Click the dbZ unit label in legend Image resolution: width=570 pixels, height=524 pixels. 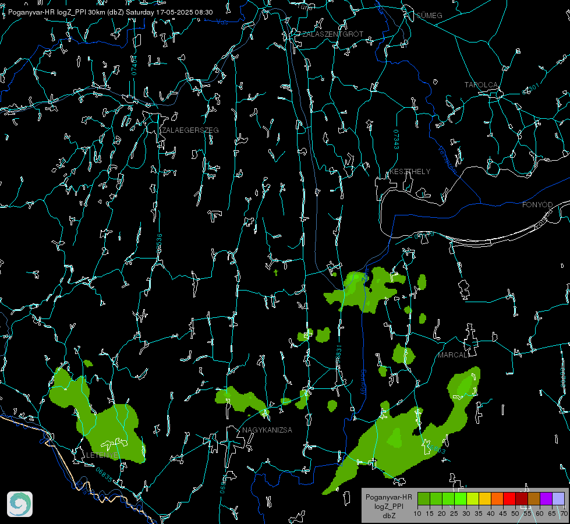389,516
